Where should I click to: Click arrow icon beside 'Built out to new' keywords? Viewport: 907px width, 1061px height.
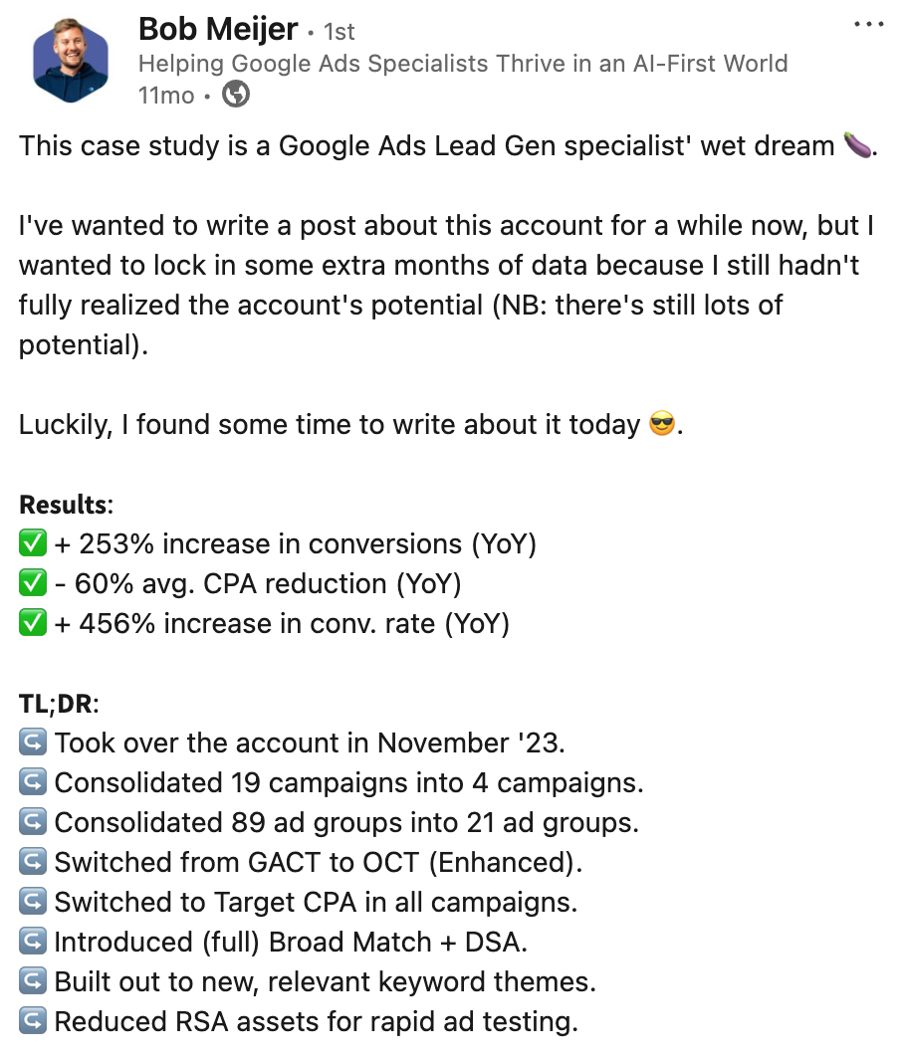[x=33, y=982]
